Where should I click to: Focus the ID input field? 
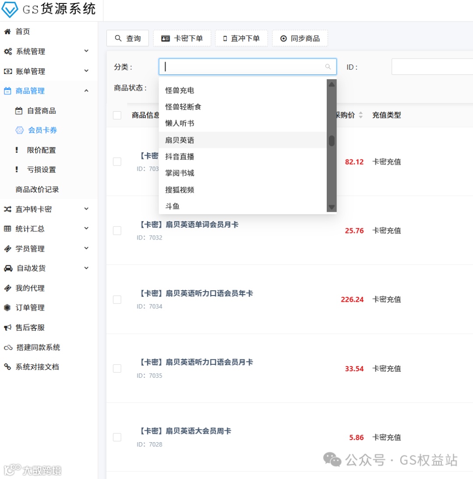point(432,67)
